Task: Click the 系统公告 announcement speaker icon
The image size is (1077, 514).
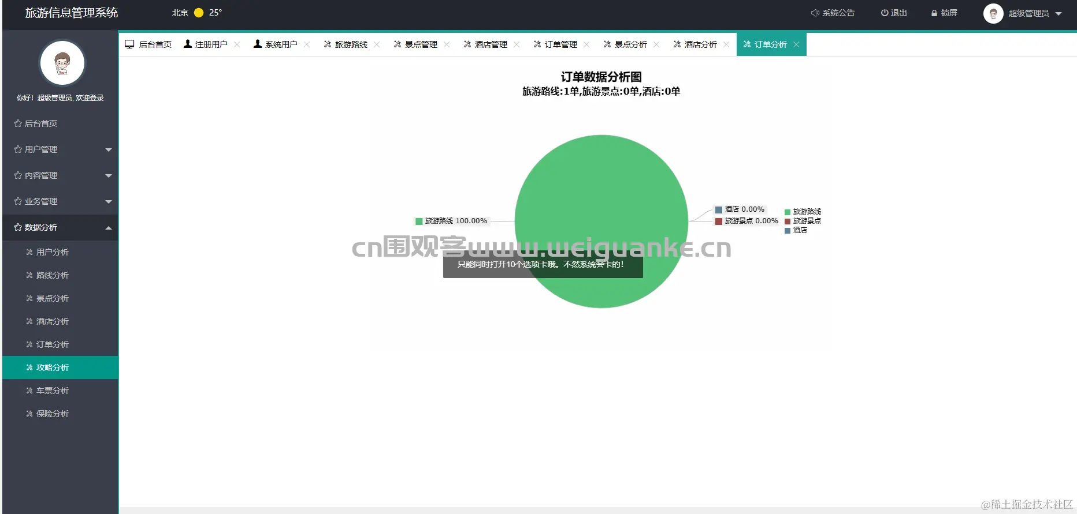Action: click(815, 13)
